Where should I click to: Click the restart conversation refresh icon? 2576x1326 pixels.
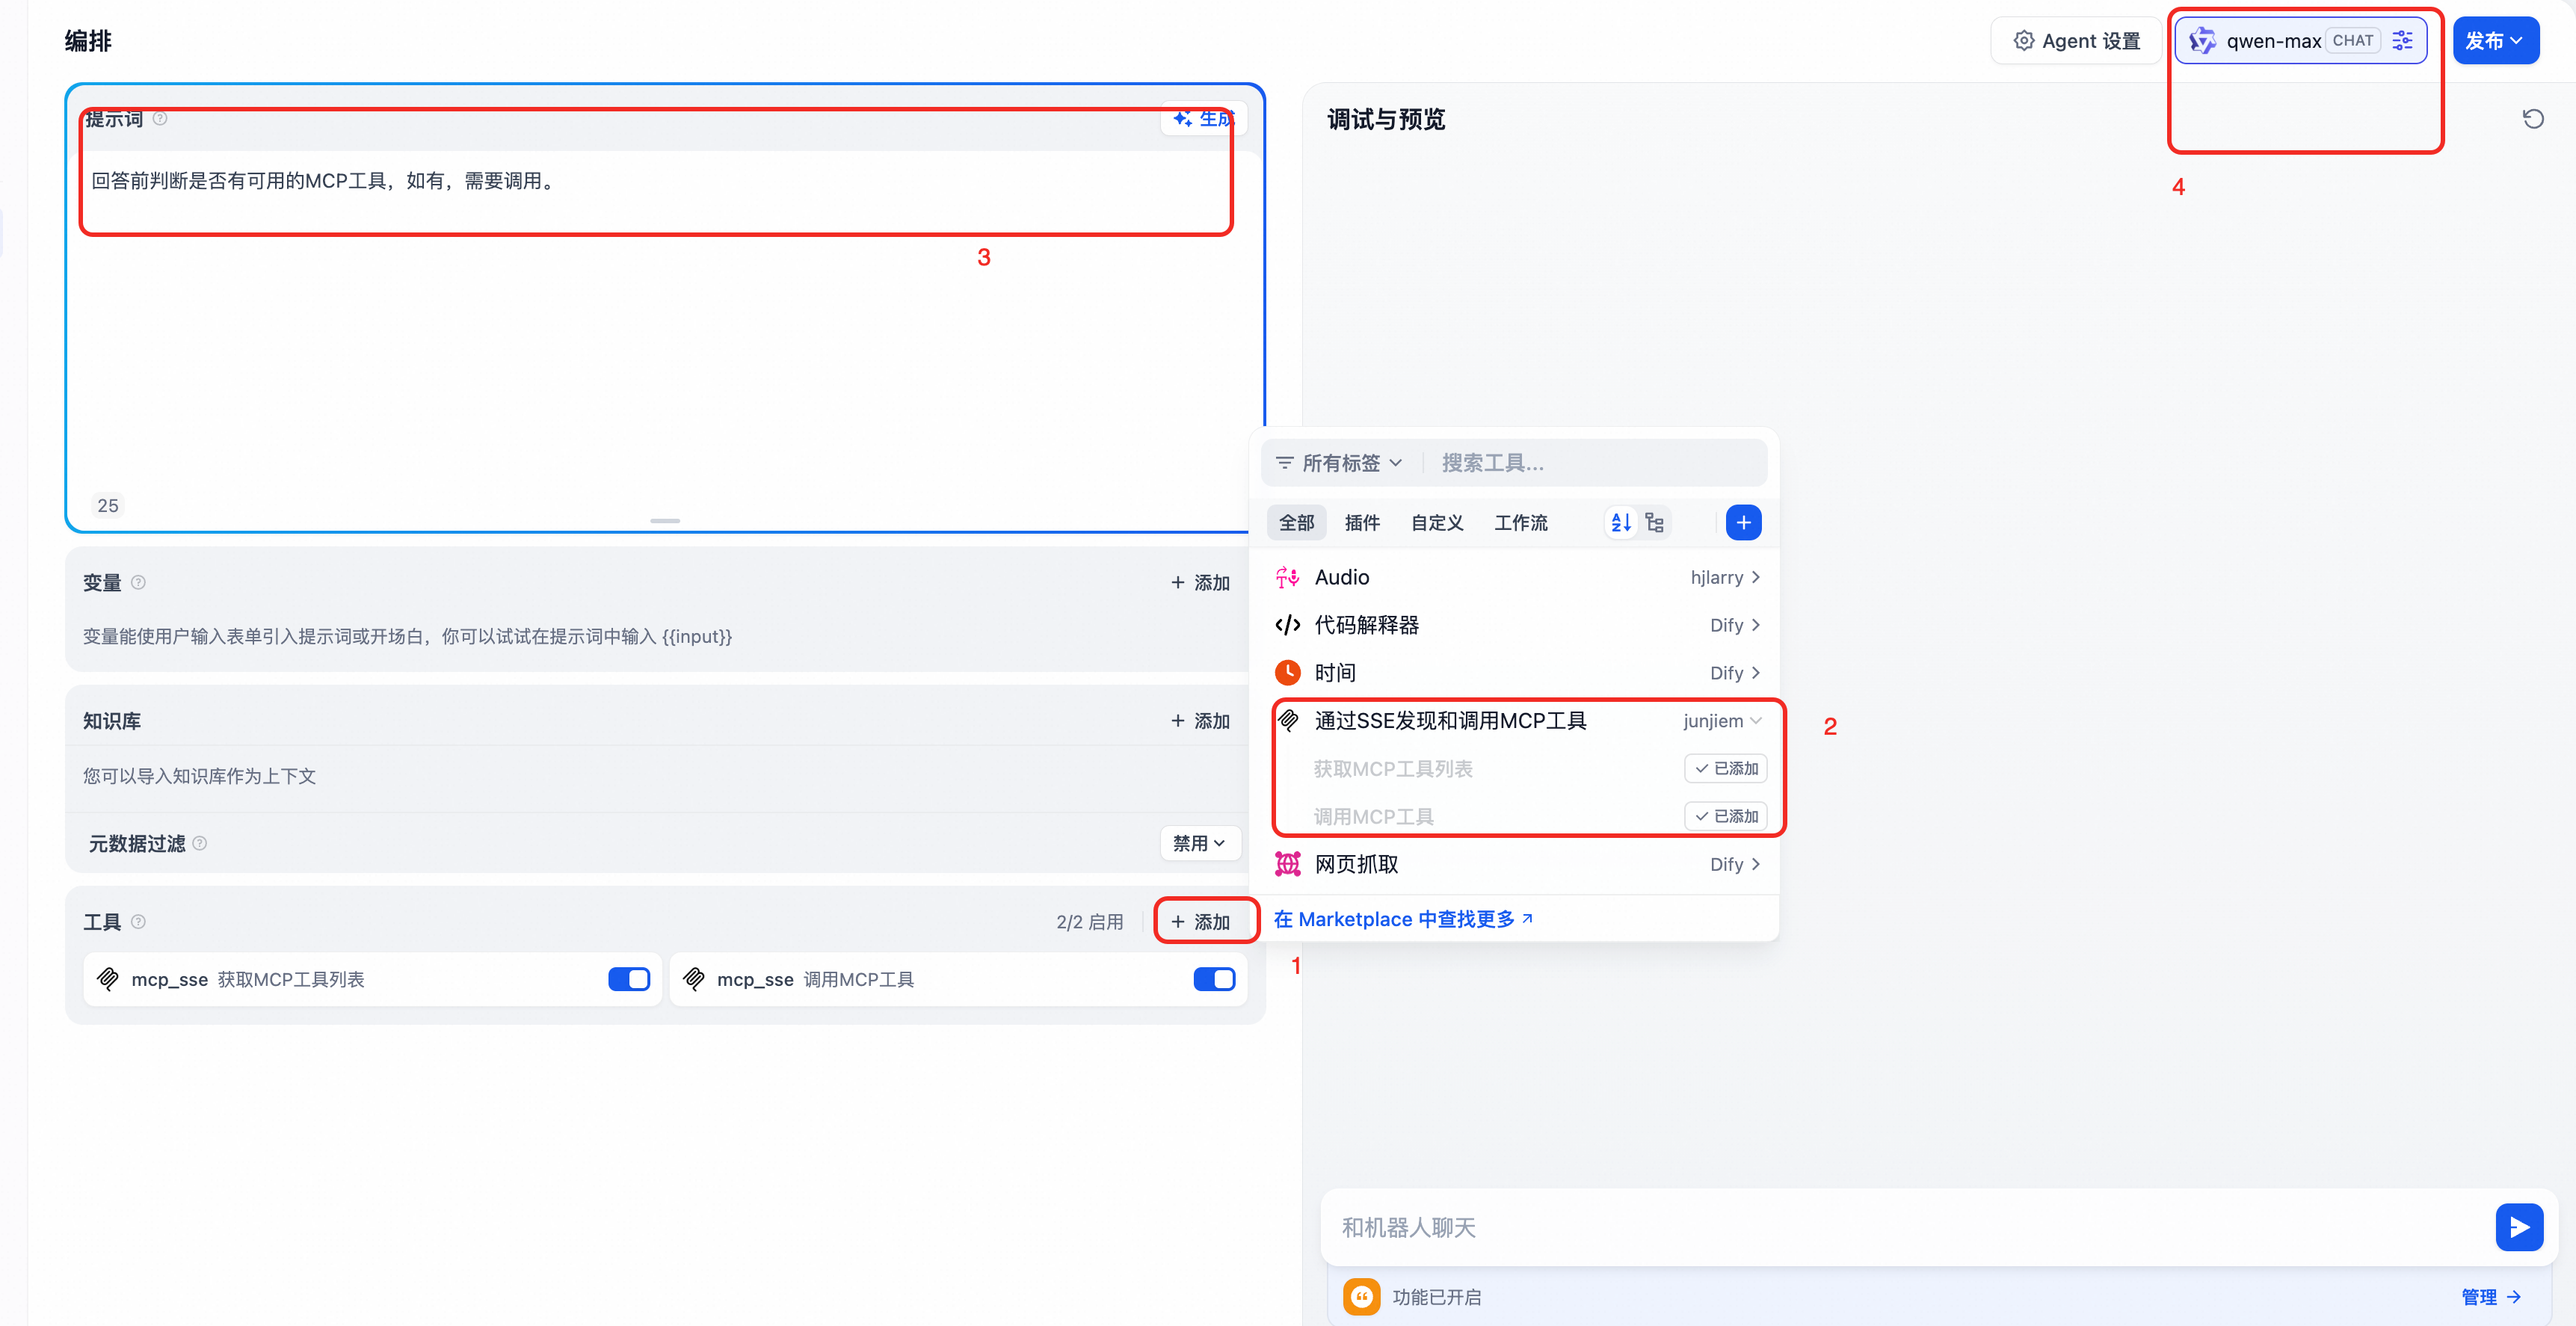point(2532,119)
